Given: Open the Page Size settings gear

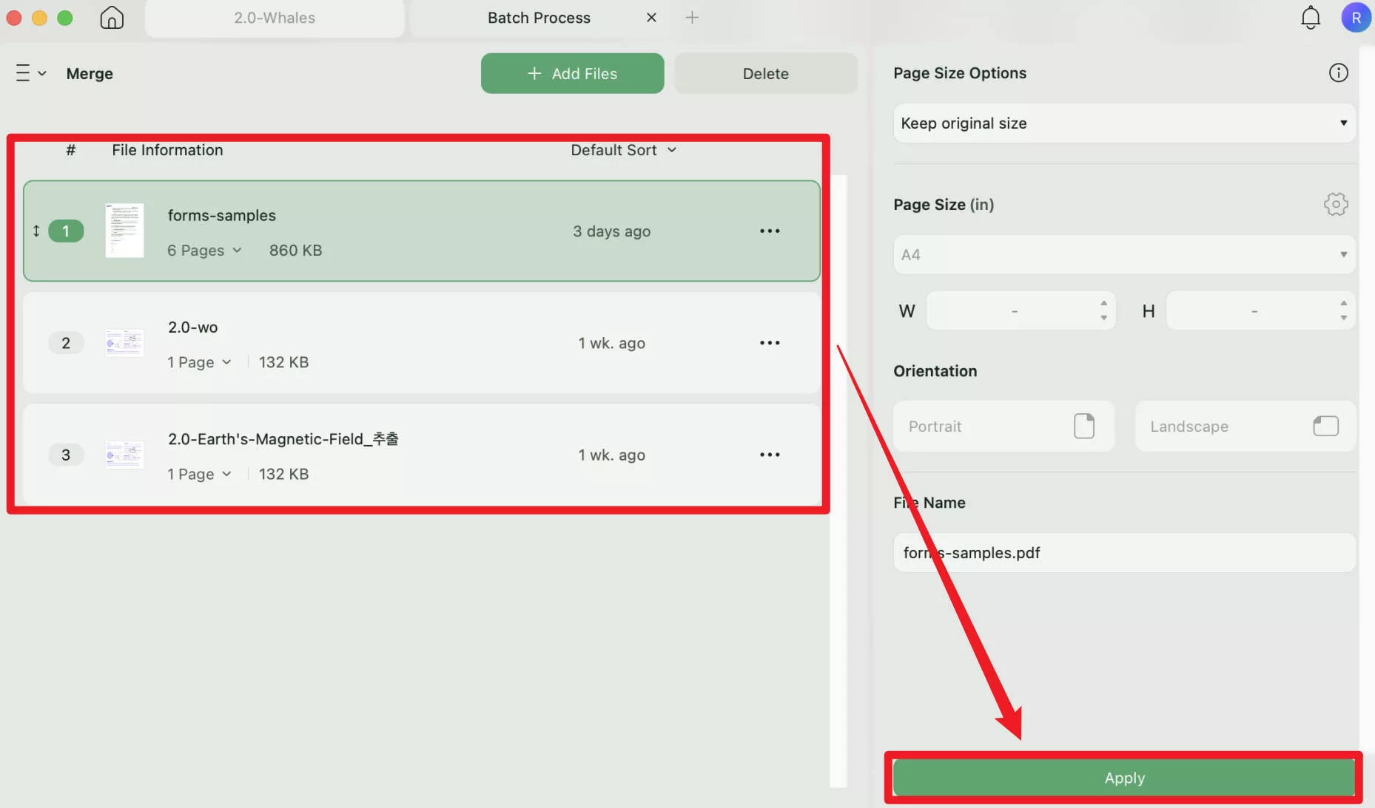Looking at the screenshot, I should [1335, 204].
